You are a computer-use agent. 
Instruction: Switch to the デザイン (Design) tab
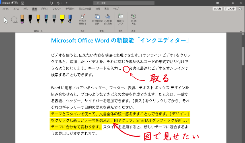pyautogui.click(x=44, y=9)
